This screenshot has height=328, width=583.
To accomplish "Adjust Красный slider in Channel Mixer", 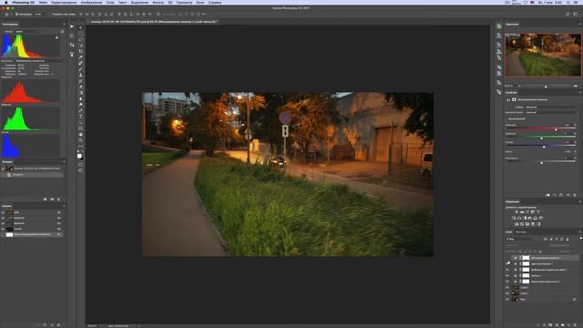I will [556, 129].
